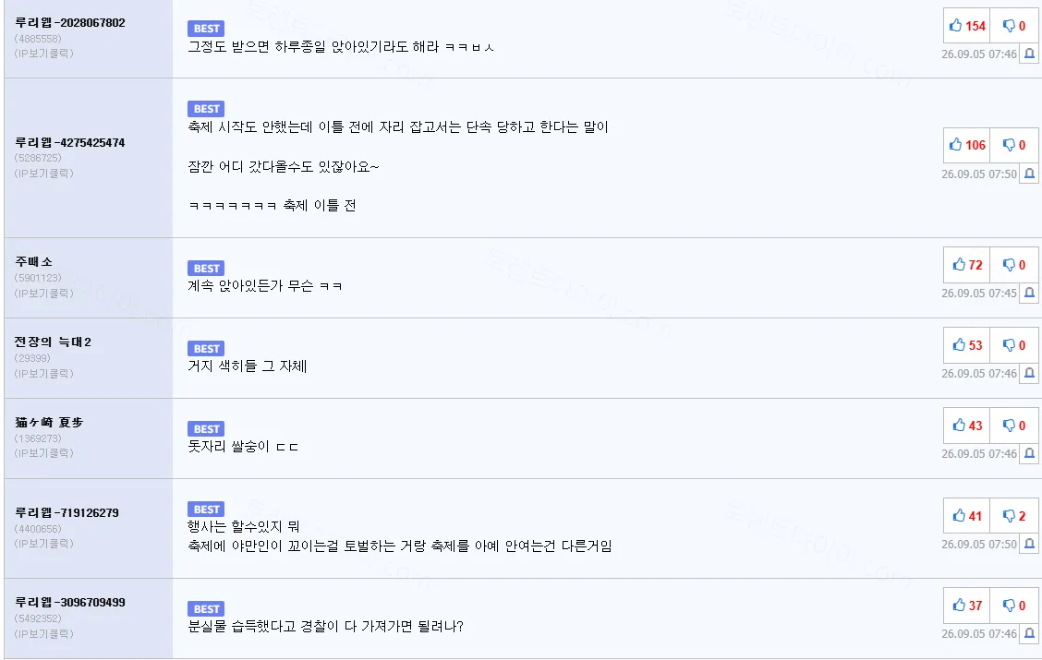Image resolution: width=1042 pixels, height=660 pixels.
Task: Open profile of 전장의 늑대2
Action: [53, 342]
